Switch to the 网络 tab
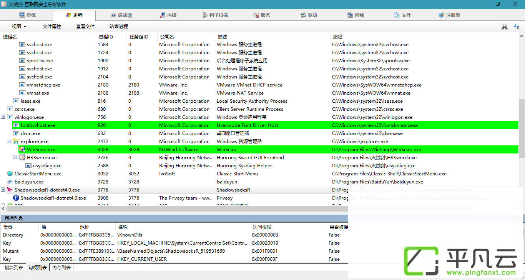The image size is (525, 280). 356,15
